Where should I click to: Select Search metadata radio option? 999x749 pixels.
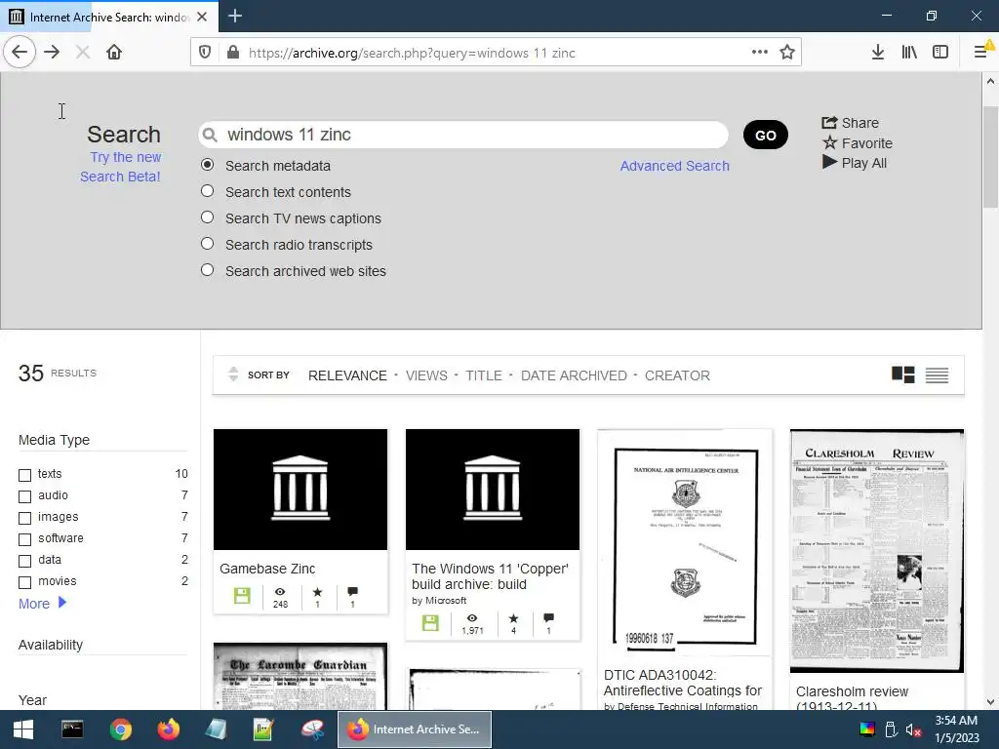pos(207,165)
